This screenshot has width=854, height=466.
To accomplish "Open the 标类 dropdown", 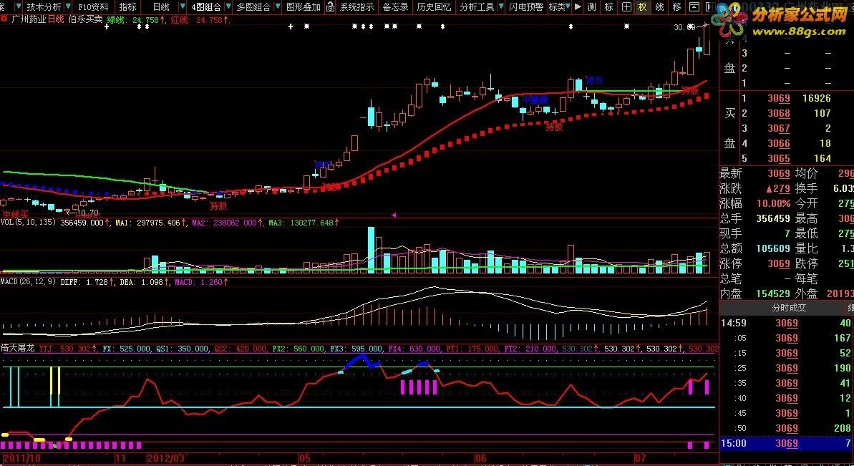I will [568, 7].
